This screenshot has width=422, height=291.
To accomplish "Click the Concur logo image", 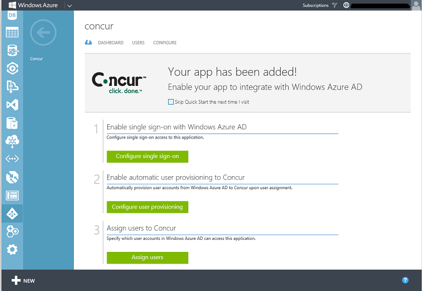I will pos(119,83).
